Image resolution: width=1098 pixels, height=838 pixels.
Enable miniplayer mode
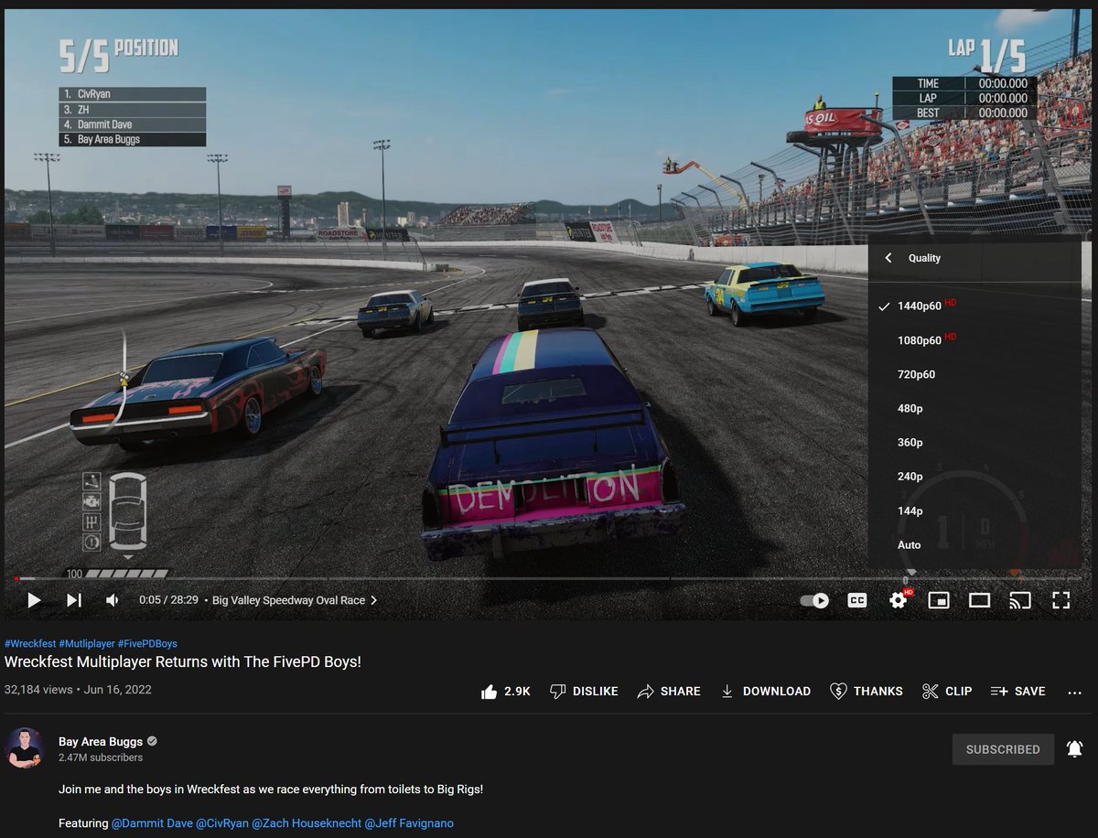click(938, 600)
